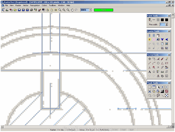Open the ToolBars menu
The width and height of the screenshot is (175, 132).
(x=52, y=5)
